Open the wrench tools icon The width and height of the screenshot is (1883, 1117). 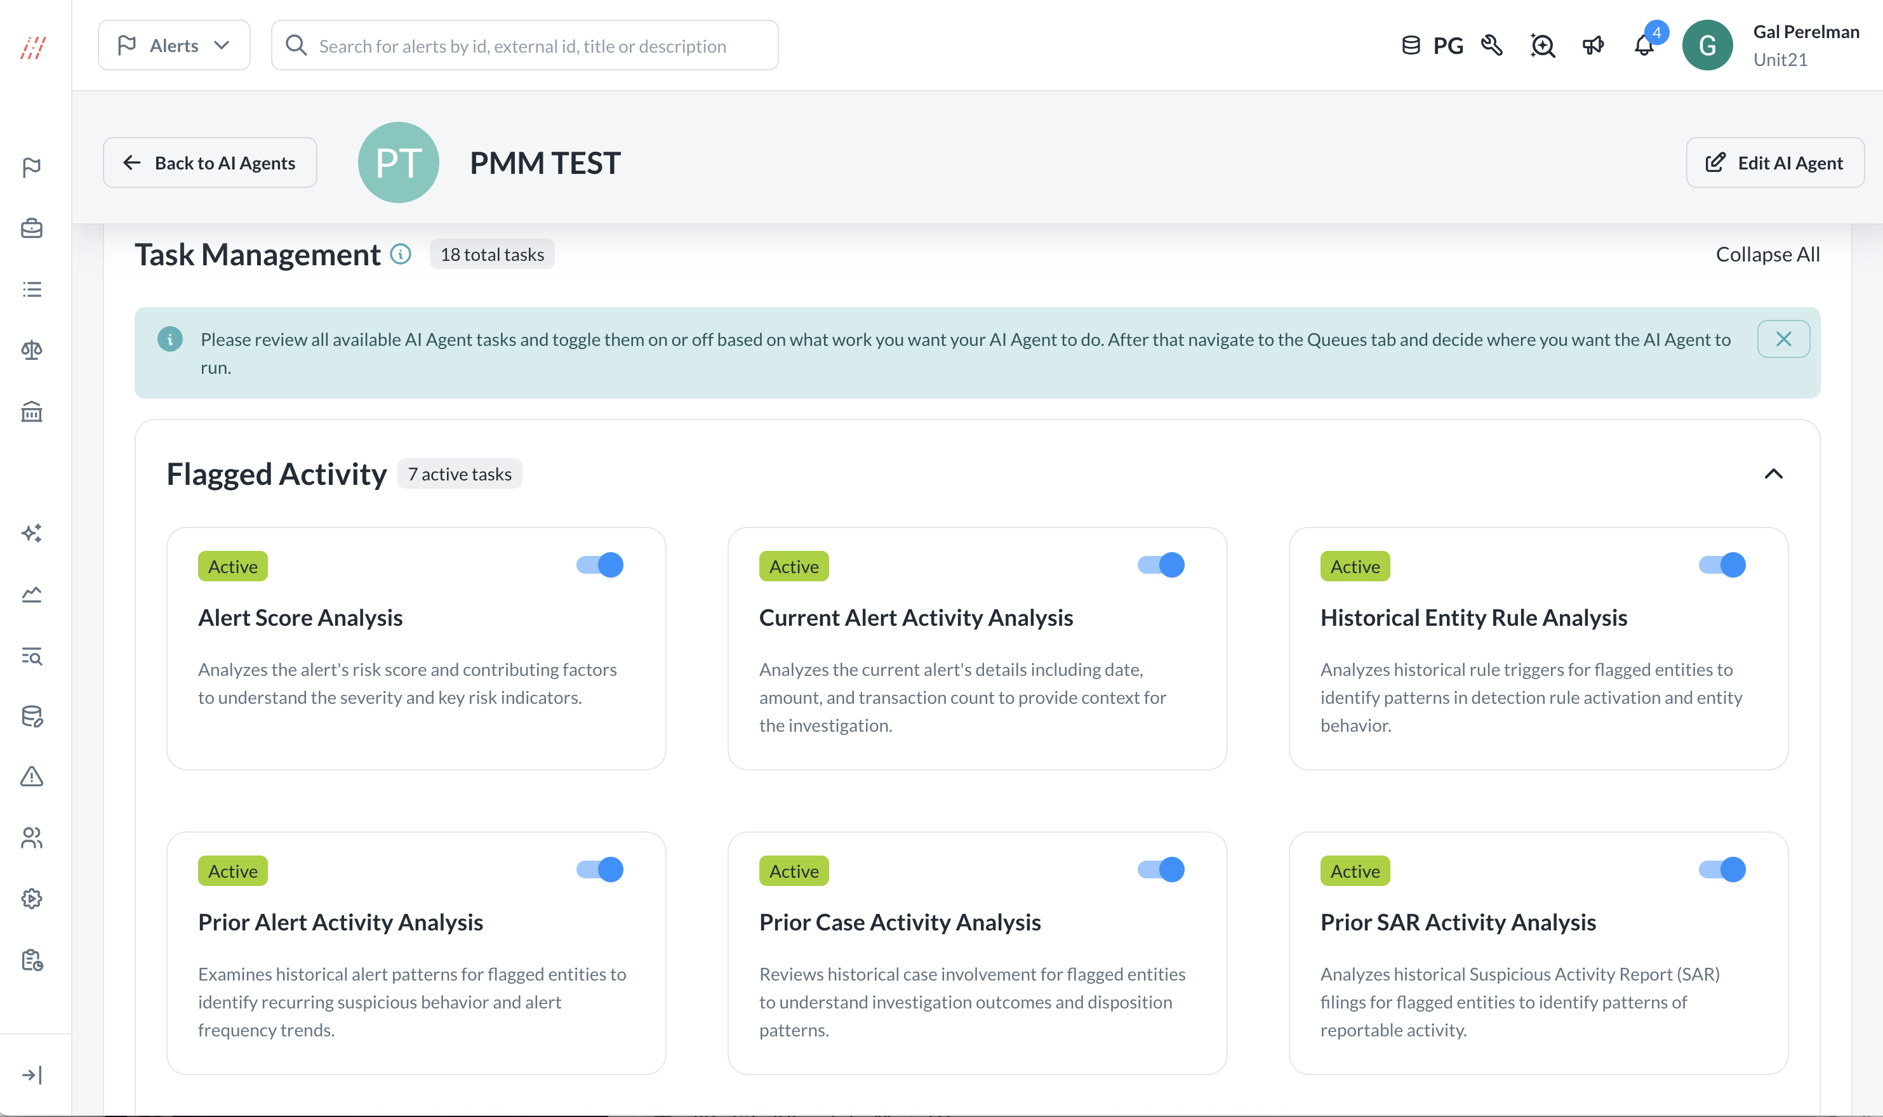pyautogui.click(x=1491, y=46)
